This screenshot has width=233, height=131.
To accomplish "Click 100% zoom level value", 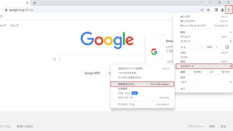I will pos(209,47).
